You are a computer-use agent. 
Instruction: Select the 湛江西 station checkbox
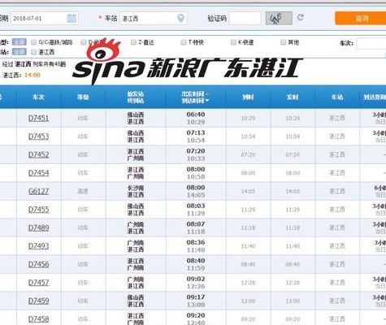tap(34, 52)
